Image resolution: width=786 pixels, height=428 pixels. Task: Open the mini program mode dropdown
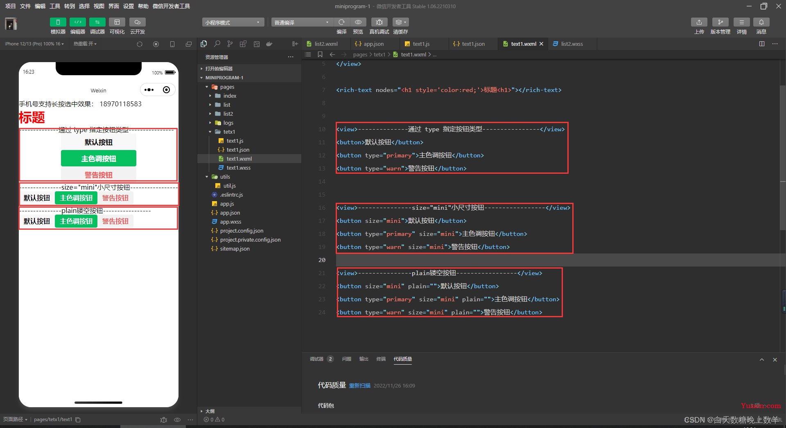233,22
